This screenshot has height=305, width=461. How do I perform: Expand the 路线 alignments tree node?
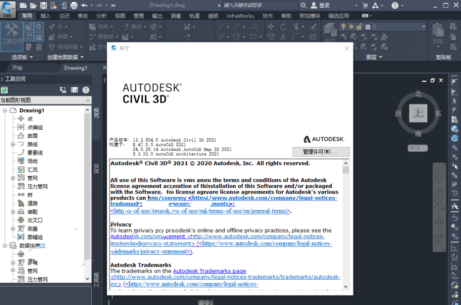pyautogui.click(x=13, y=144)
